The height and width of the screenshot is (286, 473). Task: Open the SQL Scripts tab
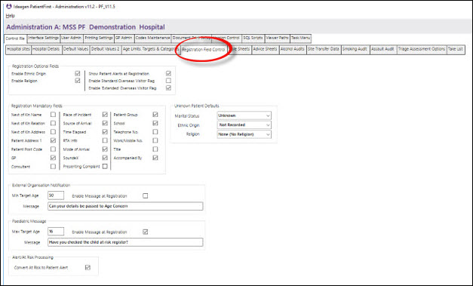(253, 38)
